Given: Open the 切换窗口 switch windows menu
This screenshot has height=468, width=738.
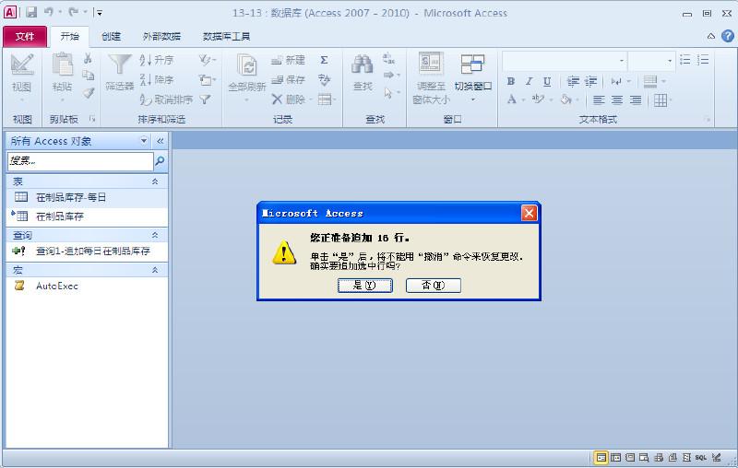Looking at the screenshot, I should (x=473, y=78).
